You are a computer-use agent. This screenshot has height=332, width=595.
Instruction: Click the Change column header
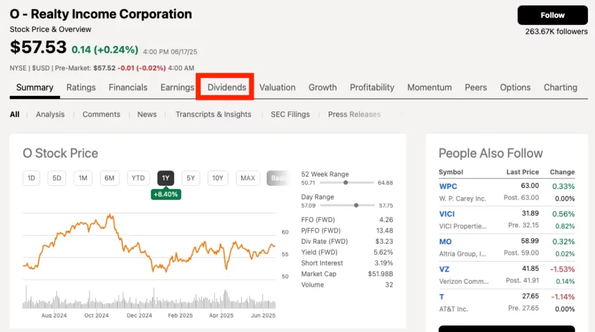pos(562,172)
